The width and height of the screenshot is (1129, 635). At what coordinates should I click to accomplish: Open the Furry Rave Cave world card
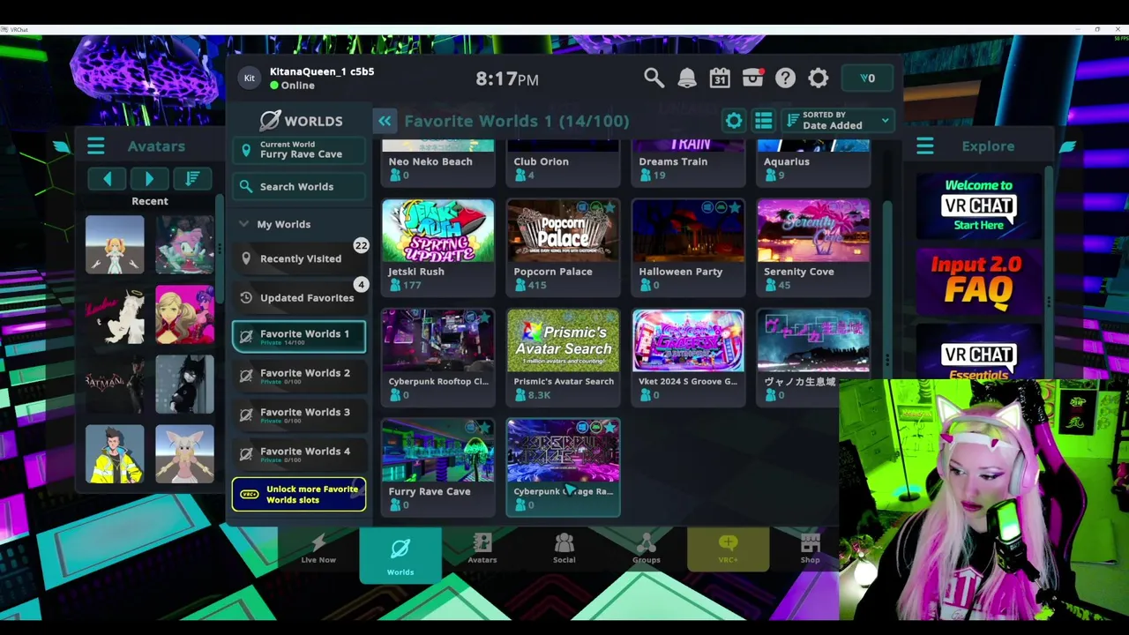pyautogui.click(x=437, y=467)
